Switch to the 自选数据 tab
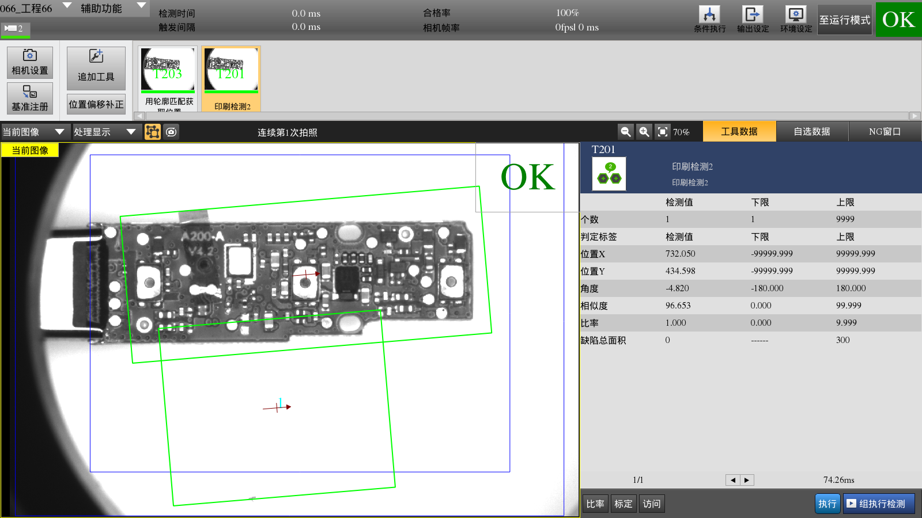The width and height of the screenshot is (922, 518). coord(812,132)
